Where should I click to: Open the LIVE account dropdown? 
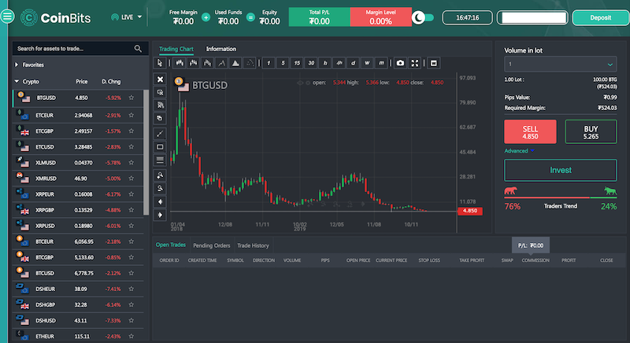click(x=127, y=17)
